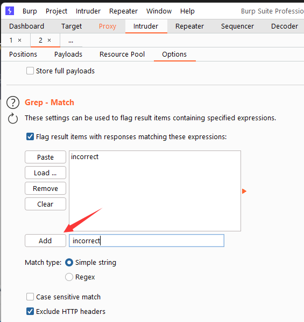Switch to the Target tab

tap(72, 26)
